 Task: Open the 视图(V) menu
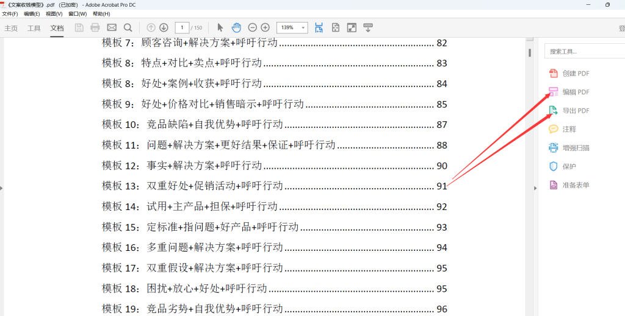[54, 13]
